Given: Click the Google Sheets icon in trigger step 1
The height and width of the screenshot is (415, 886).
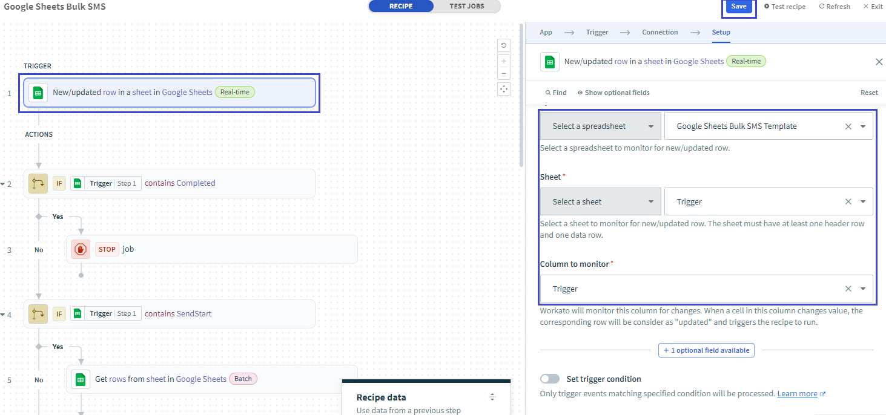Looking at the screenshot, I should click(38, 93).
